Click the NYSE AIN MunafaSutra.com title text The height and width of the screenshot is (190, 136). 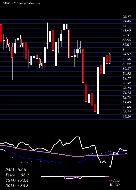[21, 3]
